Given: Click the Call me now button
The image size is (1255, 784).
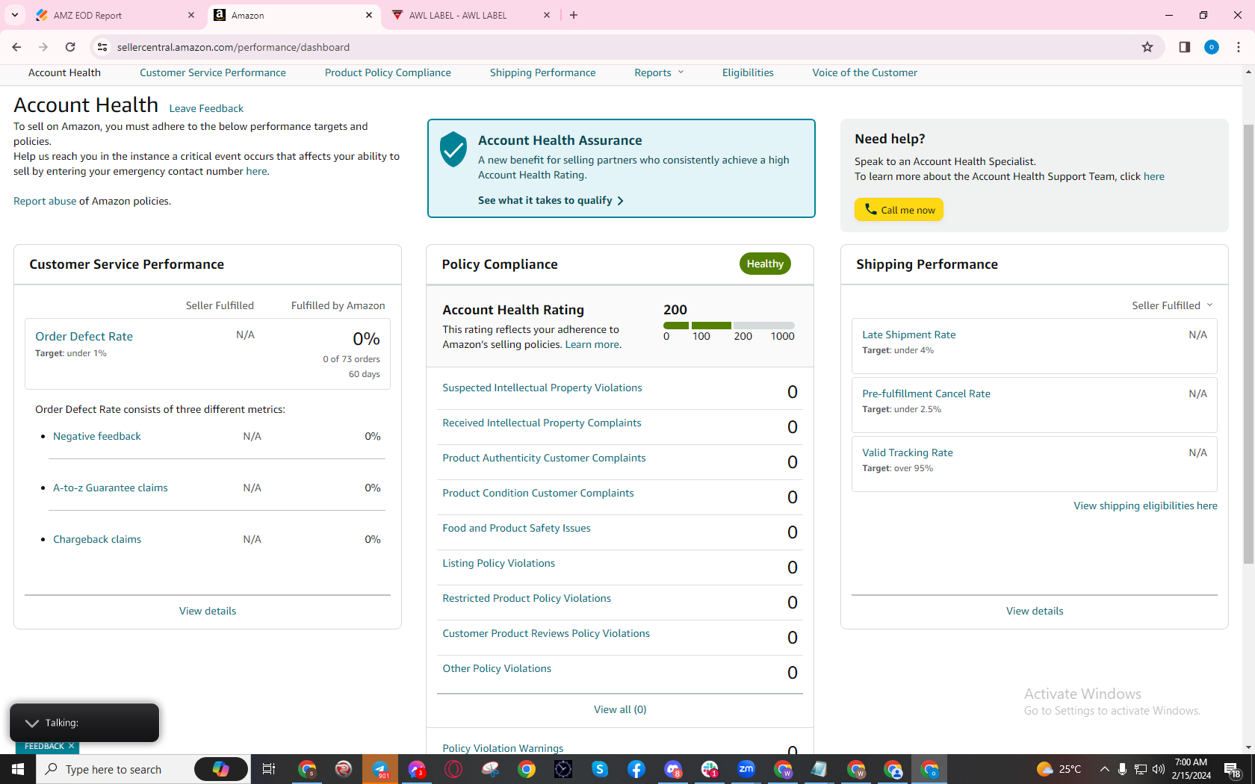Looking at the screenshot, I should 899,210.
